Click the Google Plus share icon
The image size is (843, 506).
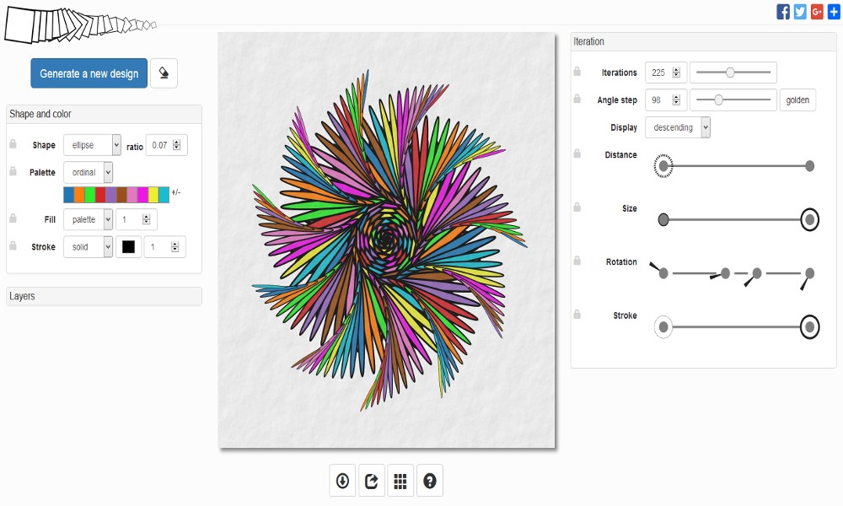(817, 12)
